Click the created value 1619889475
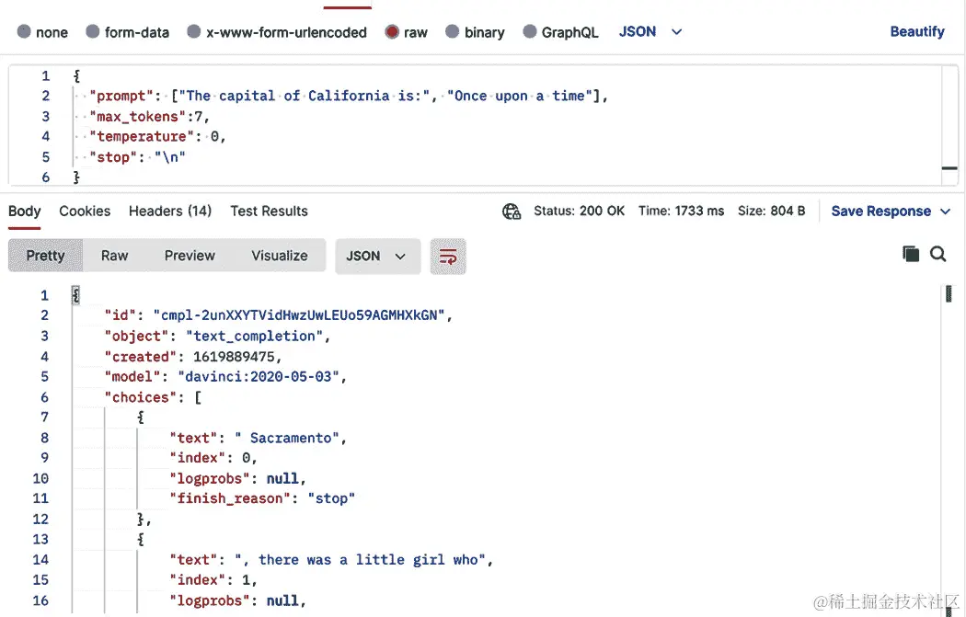 click(234, 357)
